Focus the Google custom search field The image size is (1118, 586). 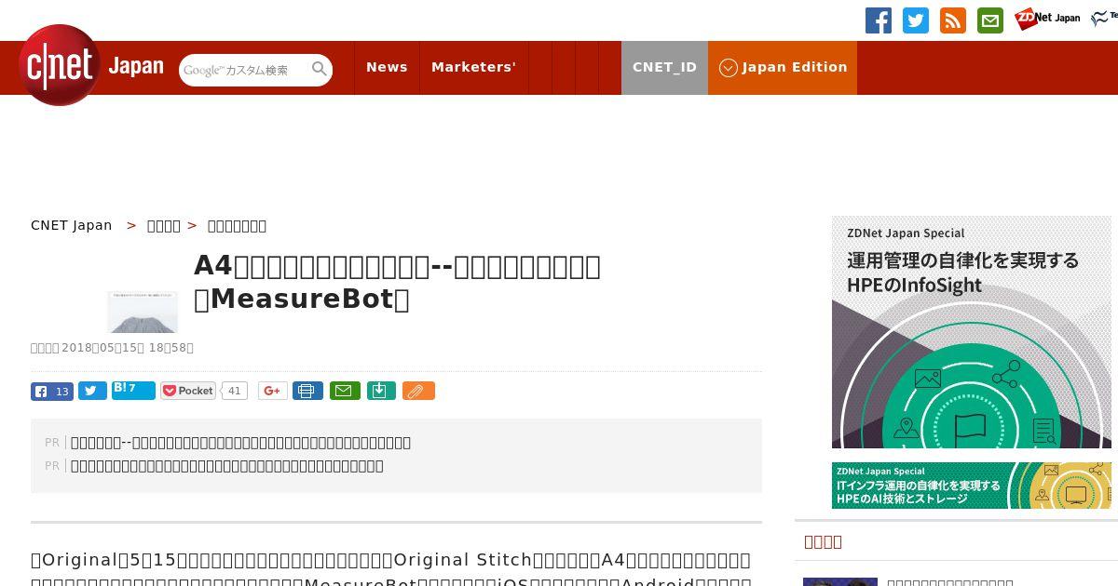[244, 70]
